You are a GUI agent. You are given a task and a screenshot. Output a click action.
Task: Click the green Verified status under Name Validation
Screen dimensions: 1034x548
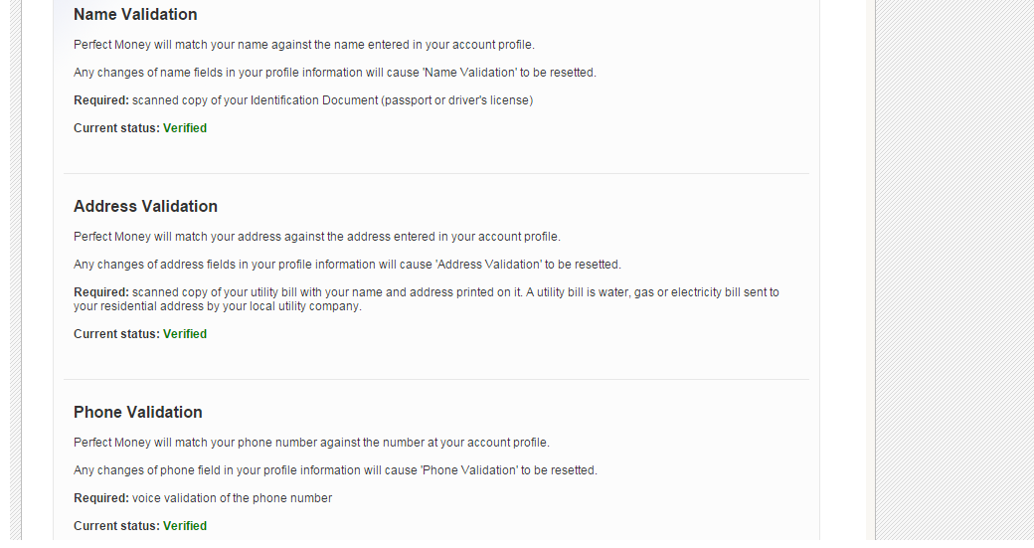tap(185, 128)
